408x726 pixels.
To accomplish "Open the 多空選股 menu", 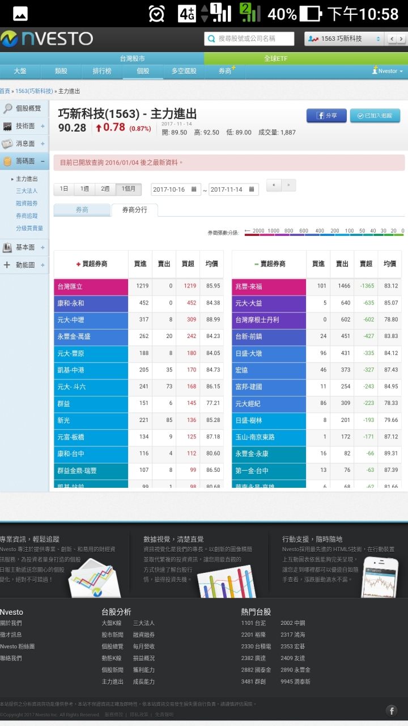I will click(184, 71).
